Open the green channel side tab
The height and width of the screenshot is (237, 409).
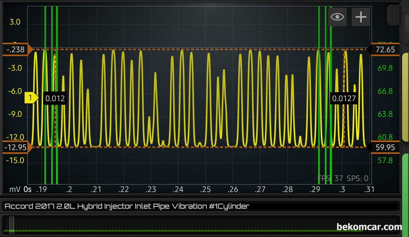[x=405, y=193]
